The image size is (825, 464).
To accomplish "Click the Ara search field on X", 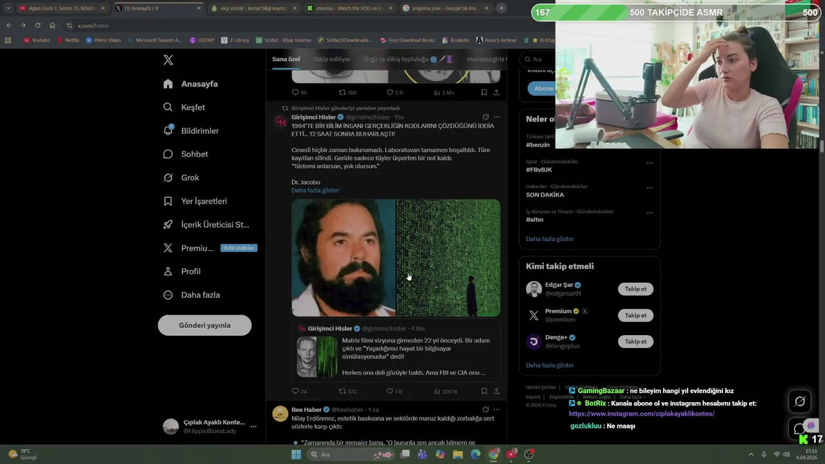I will (x=540, y=59).
